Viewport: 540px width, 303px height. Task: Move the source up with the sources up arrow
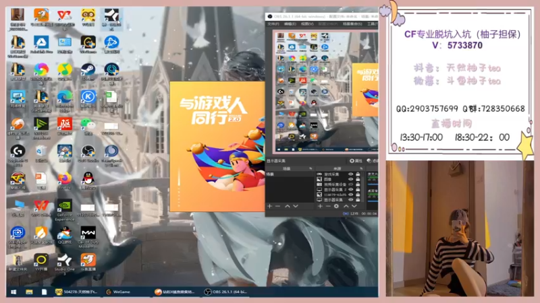346,206
